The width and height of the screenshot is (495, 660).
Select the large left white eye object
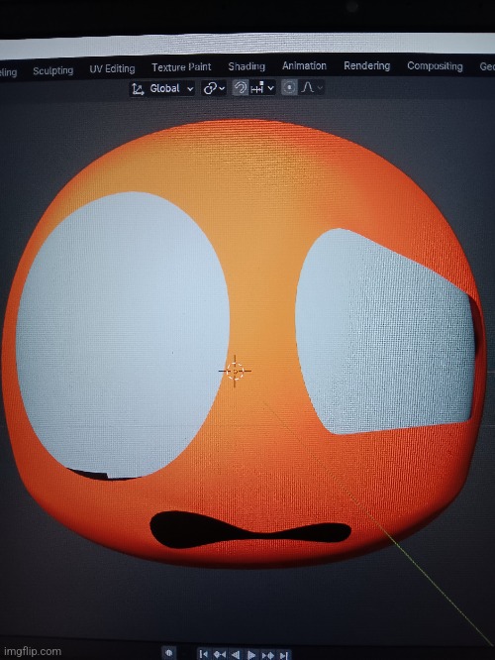click(x=122, y=335)
